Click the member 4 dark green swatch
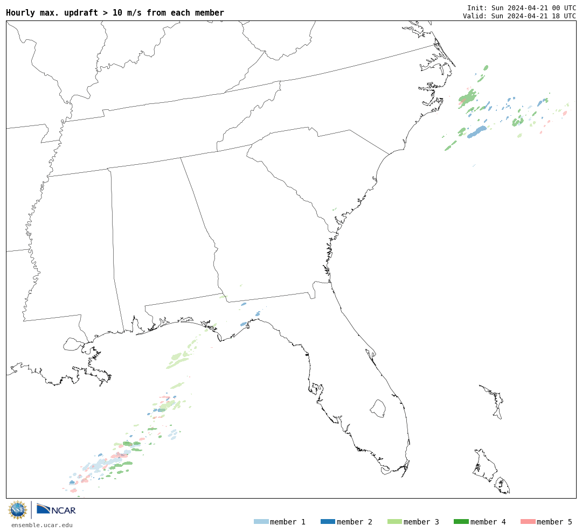 461,521
